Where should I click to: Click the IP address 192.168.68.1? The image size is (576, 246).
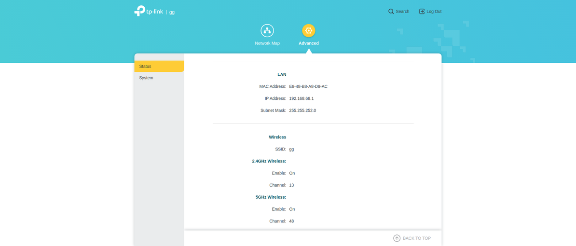(302, 98)
